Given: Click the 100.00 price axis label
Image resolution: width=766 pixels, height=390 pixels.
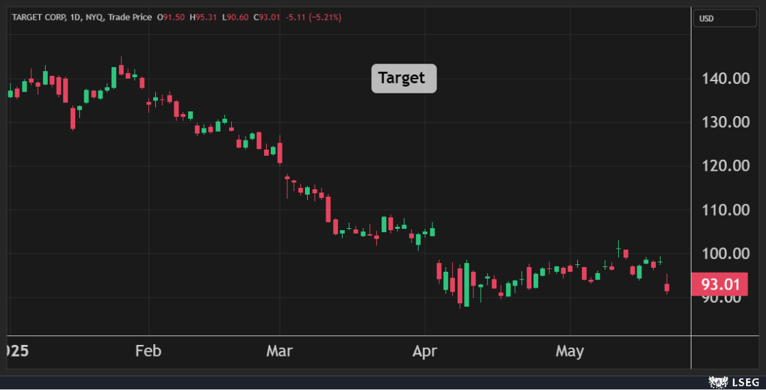Looking at the screenshot, I should click(x=726, y=253).
